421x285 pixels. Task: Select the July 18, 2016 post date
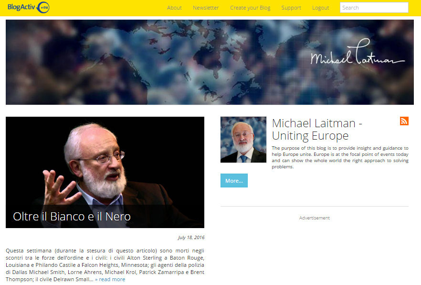click(191, 237)
